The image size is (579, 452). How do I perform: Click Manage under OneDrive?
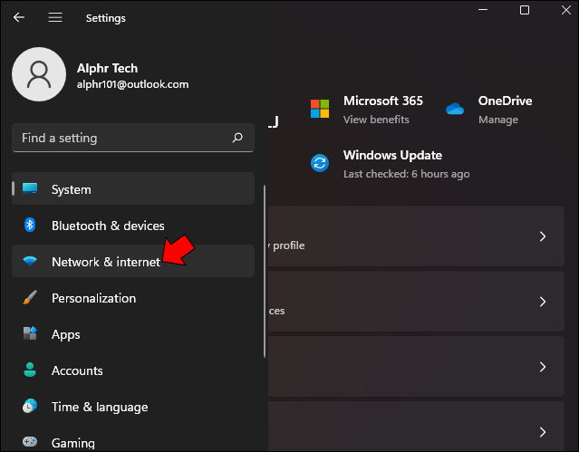pos(498,120)
